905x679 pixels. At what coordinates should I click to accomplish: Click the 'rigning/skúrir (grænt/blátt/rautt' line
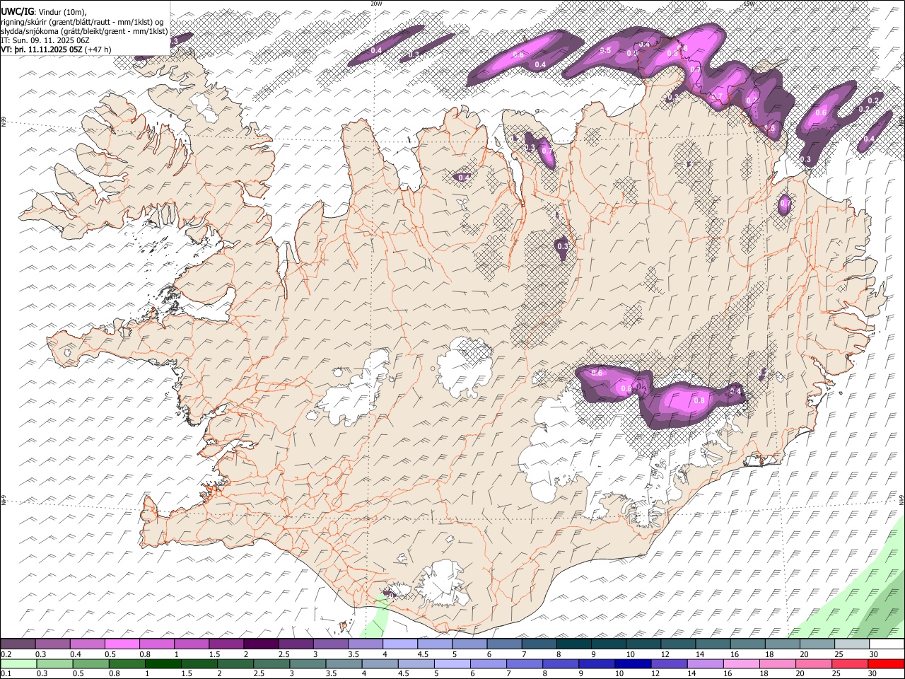click(82, 22)
